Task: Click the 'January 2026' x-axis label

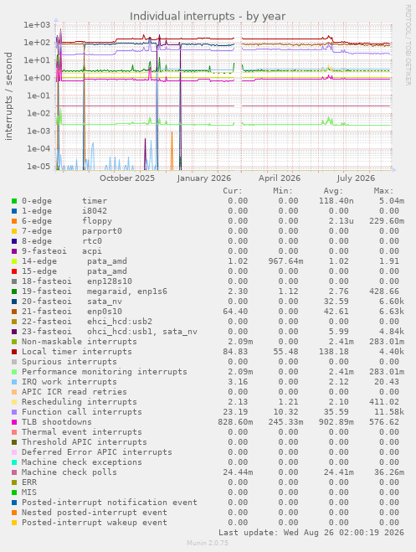Action: [x=204, y=178]
